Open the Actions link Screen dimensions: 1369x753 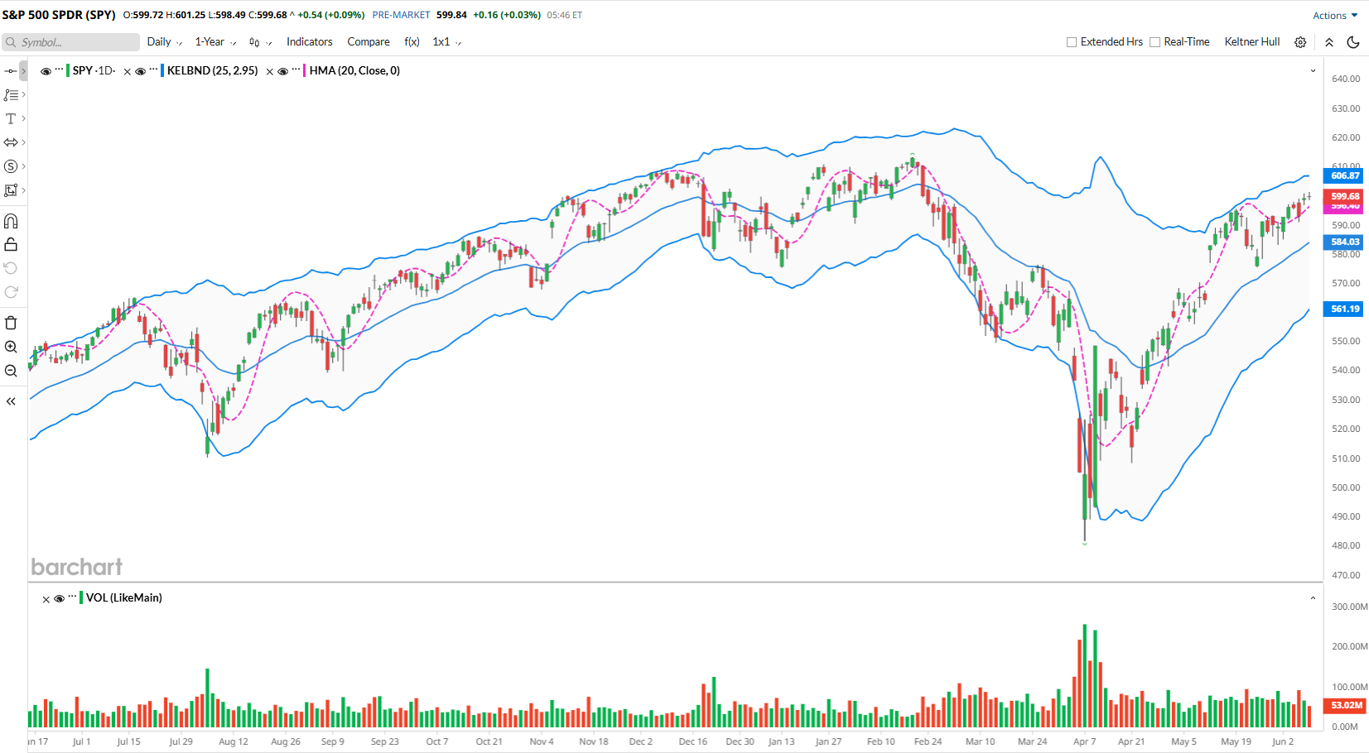(x=1334, y=16)
